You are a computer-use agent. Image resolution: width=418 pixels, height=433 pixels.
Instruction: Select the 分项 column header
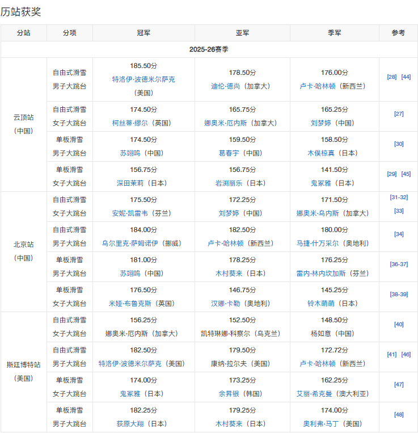[x=70, y=33]
